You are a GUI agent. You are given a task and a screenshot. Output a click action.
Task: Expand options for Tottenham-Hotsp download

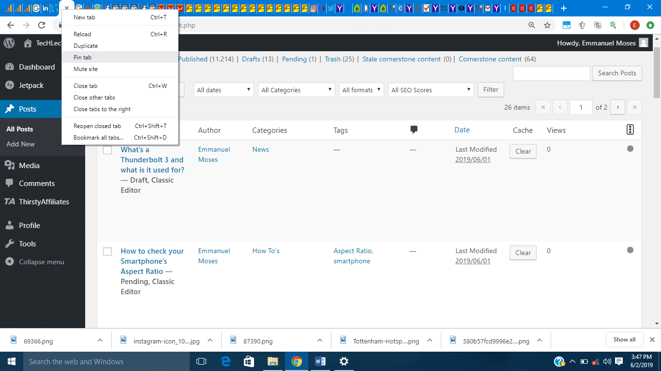point(430,340)
